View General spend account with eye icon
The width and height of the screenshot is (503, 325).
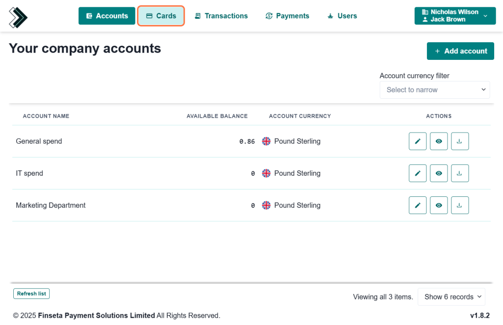pyautogui.click(x=439, y=141)
